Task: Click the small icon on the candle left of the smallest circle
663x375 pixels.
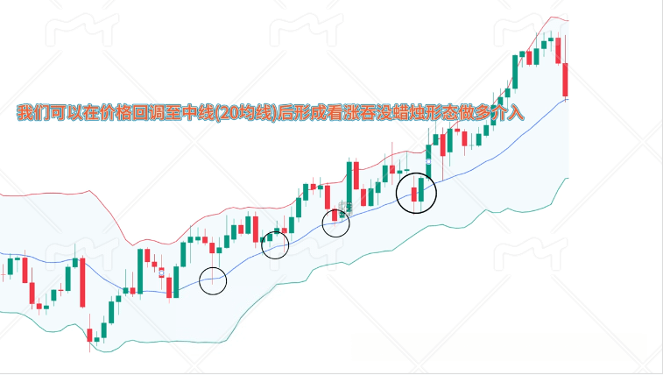Action: pos(162,271)
